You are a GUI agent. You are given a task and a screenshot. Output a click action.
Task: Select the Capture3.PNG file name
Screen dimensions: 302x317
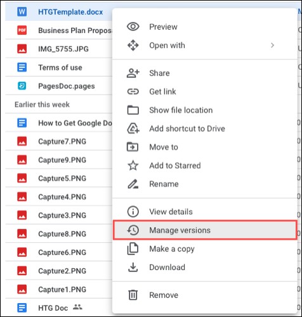62,216
